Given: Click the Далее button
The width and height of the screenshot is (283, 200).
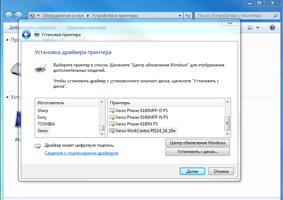Looking at the screenshot, I should pos(192,171).
